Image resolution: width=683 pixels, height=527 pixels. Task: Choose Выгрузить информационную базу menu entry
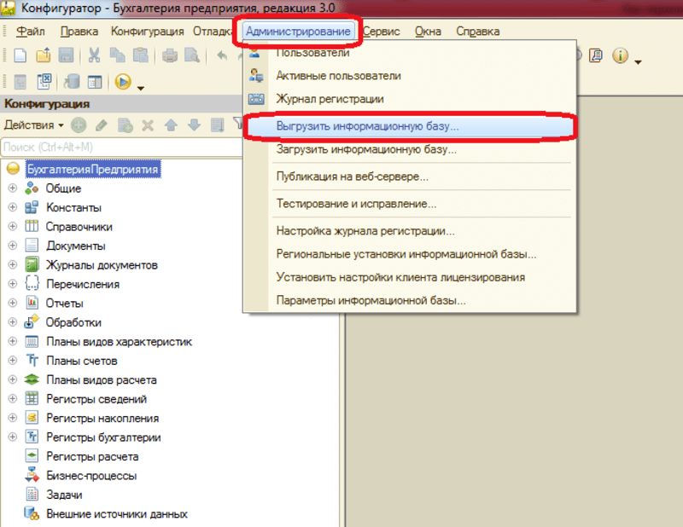[367, 125]
